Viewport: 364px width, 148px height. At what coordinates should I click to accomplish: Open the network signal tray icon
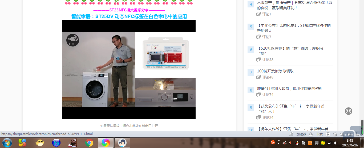(x=330, y=143)
